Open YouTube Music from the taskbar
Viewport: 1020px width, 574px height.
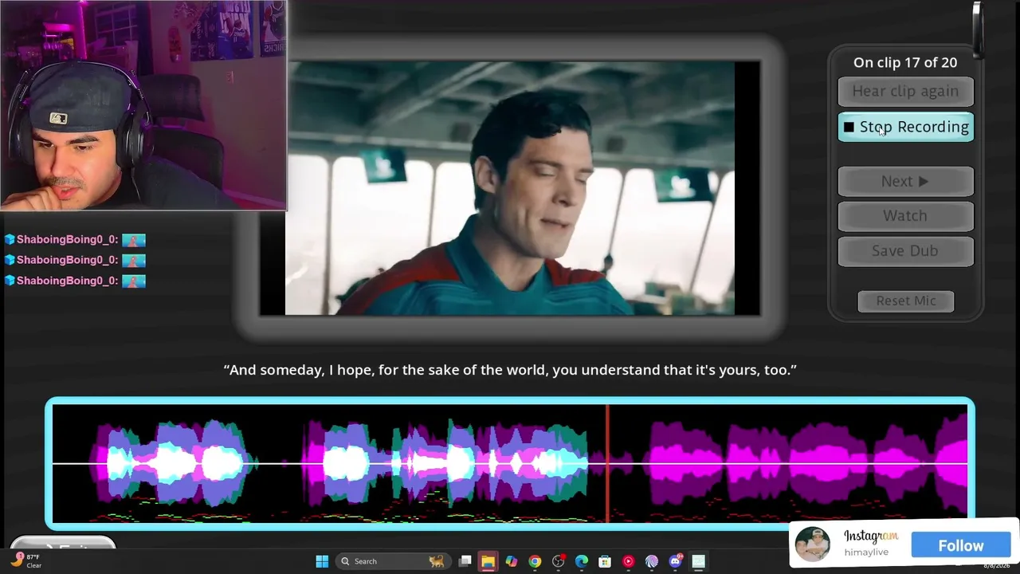pos(629,561)
